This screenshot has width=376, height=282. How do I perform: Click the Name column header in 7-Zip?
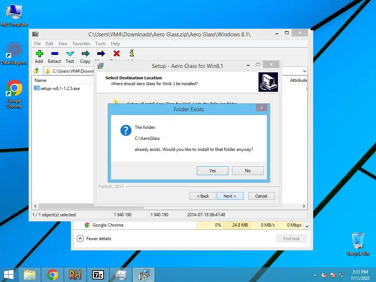[x=61, y=80]
